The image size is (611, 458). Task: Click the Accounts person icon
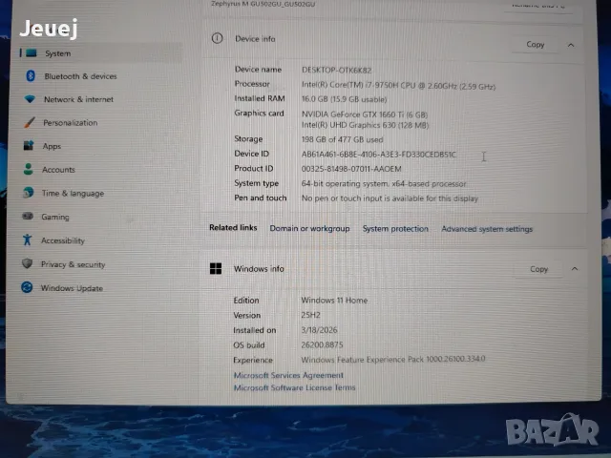(28, 169)
